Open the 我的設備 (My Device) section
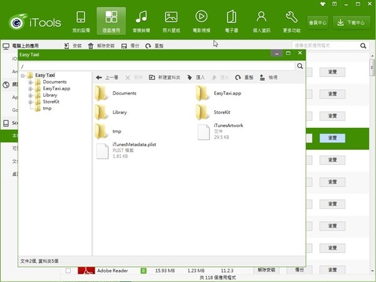This screenshot has width=376, height=282. (x=81, y=21)
